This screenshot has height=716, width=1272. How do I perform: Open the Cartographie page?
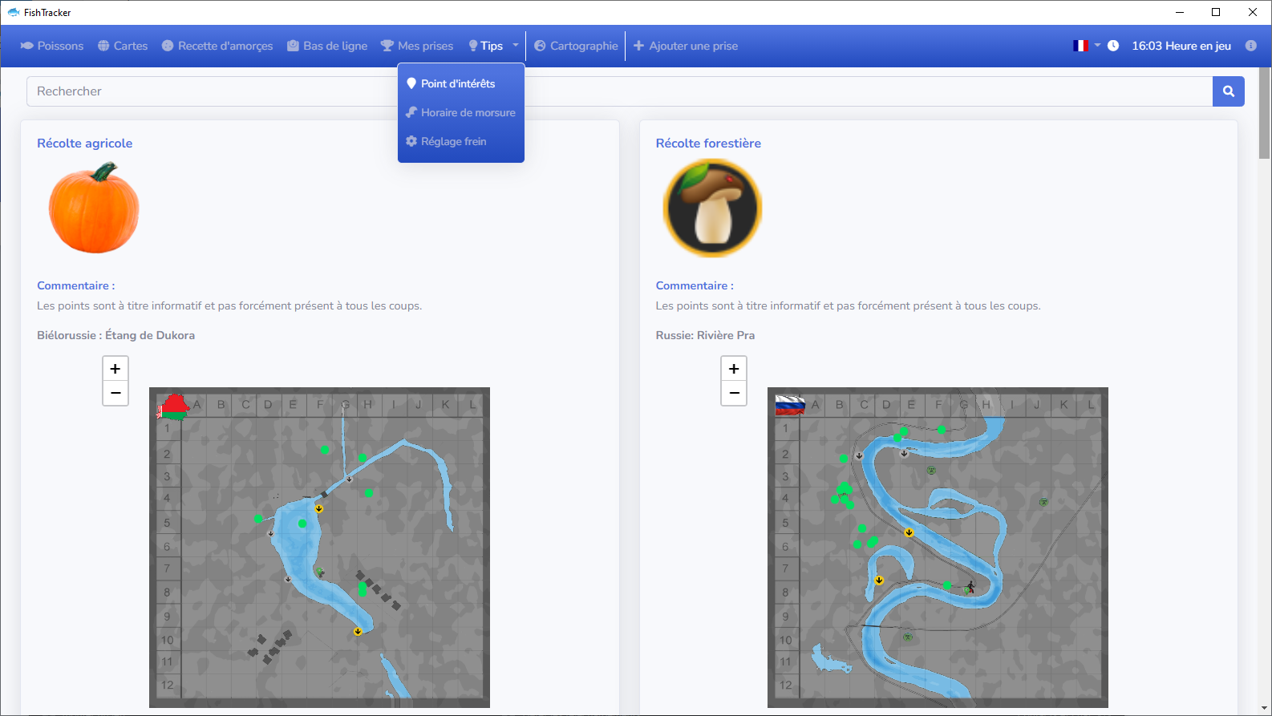click(576, 46)
